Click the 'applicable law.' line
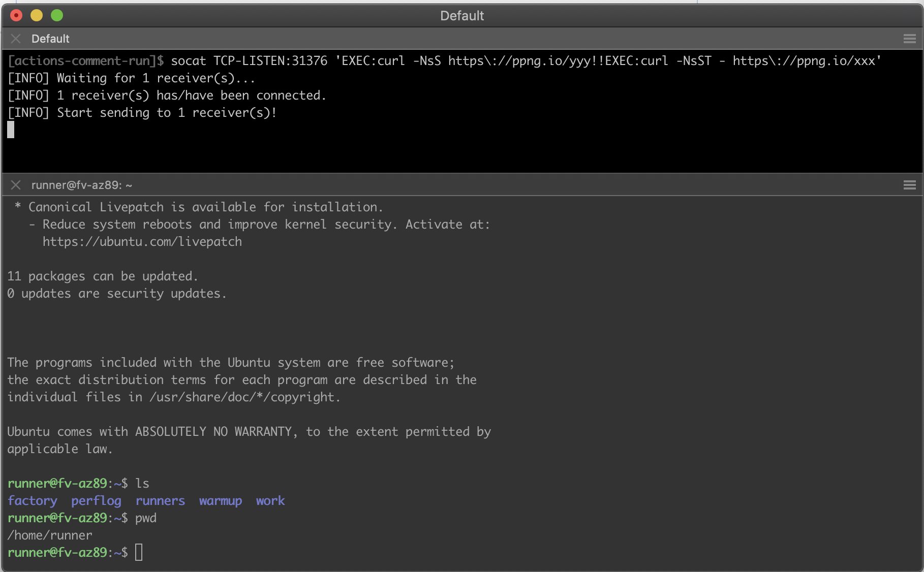 [x=60, y=449]
